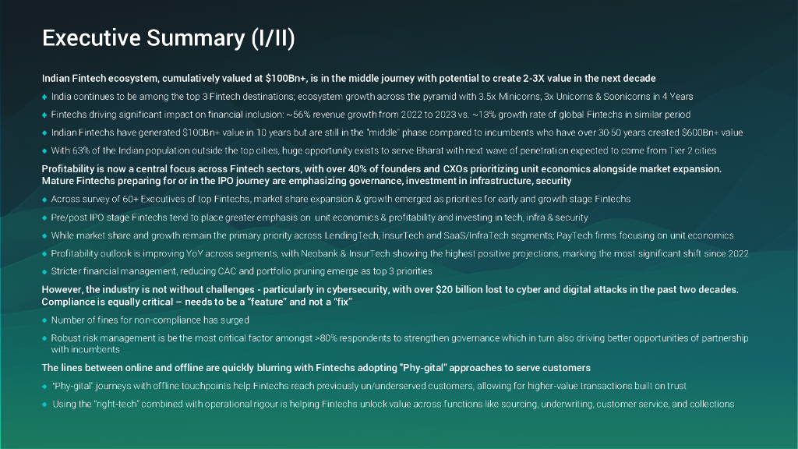
Task: Click the diamond bullet before 'India continues to be'
Action: [x=44, y=97]
